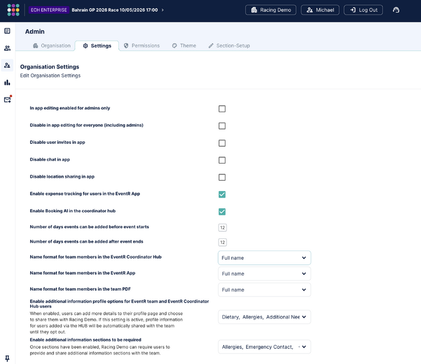The image size is (421, 364).
Task: Check Disable location sharing in app
Action: pyautogui.click(x=222, y=177)
